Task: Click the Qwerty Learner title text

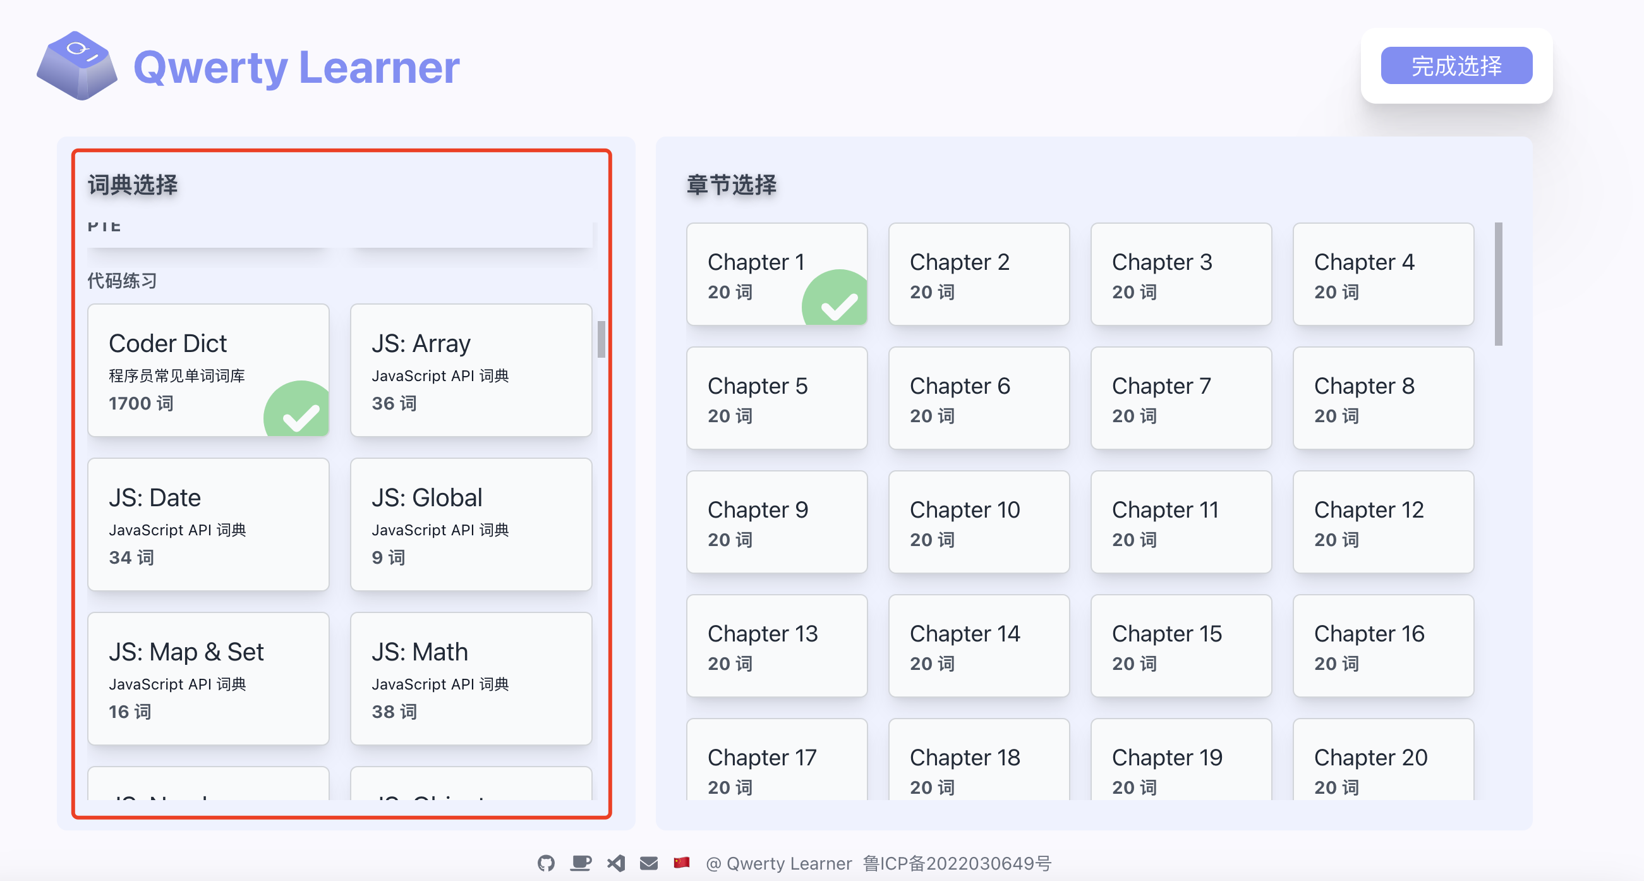Action: point(296,67)
